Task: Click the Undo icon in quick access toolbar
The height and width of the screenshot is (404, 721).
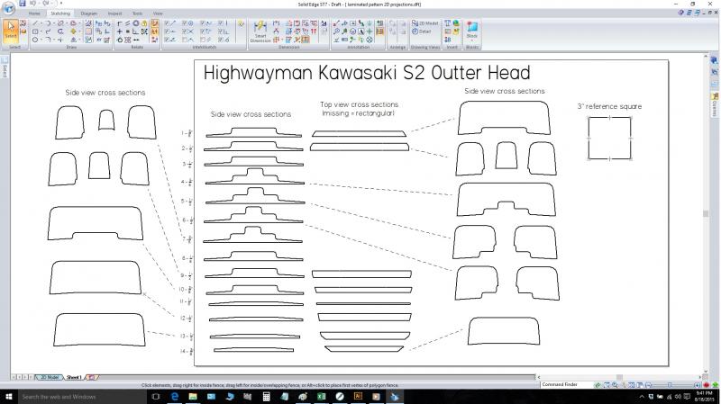Action: coord(32,4)
